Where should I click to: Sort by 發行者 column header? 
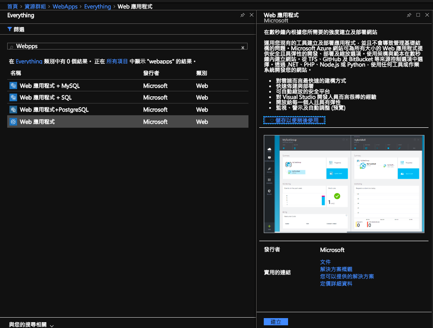point(151,73)
